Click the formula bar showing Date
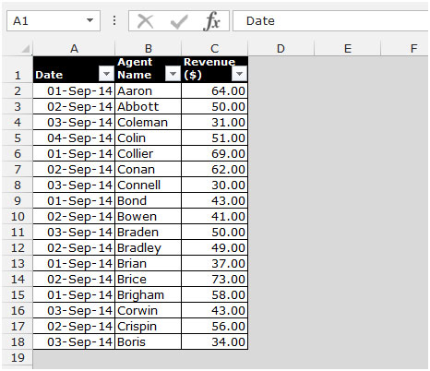430x371 pixels. [331, 21]
